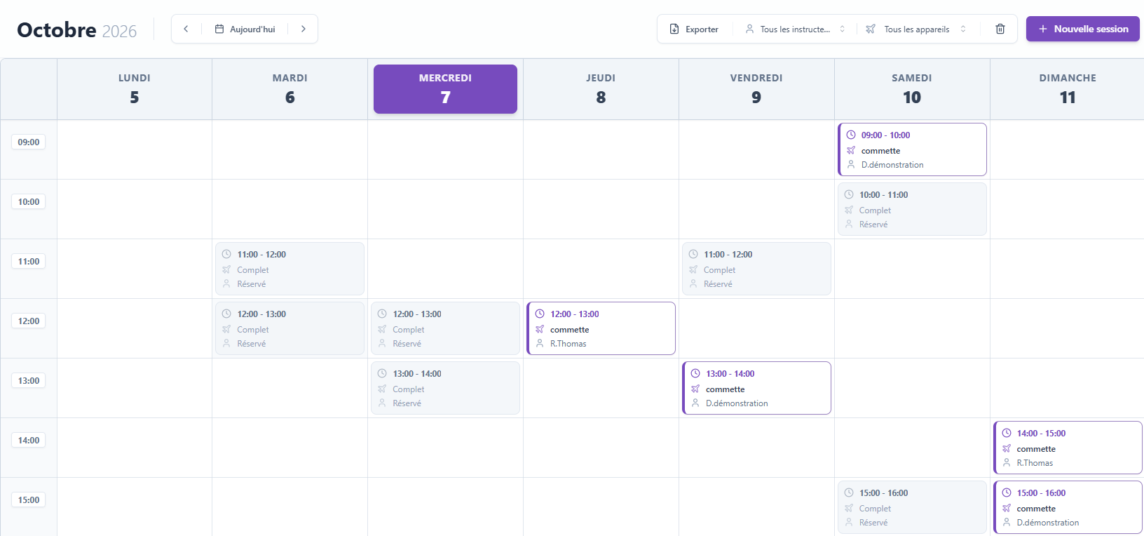The image size is (1144, 536).
Task: Click the 14:00 time label
Action: click(29, 440)
